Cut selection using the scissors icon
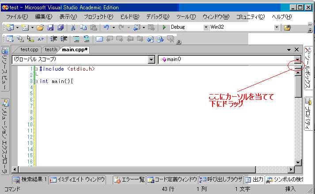The image size is (315, 194). (73, 27)
